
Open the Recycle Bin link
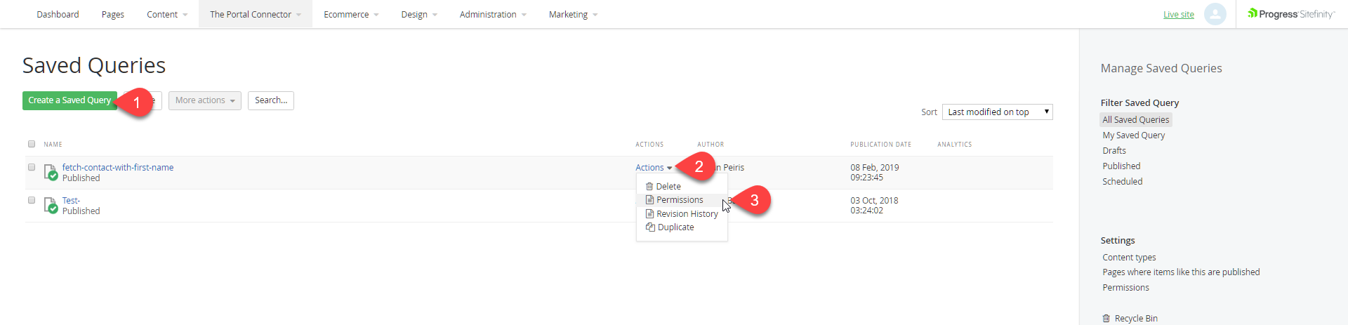[x=1136, y=319]
